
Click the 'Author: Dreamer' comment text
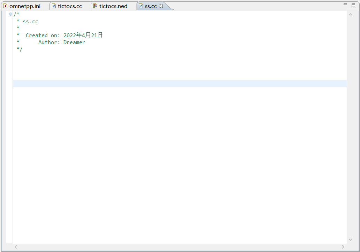[x=62, y=42]
